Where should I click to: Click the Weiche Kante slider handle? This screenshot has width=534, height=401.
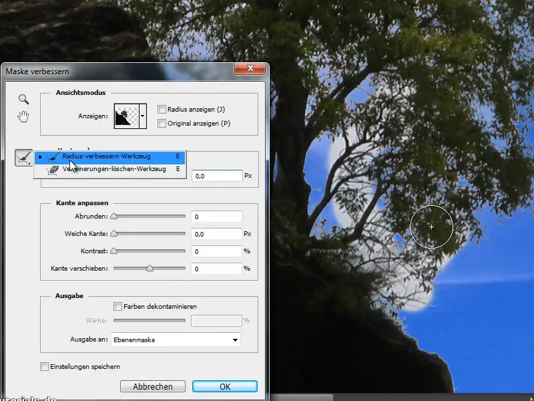coord(114,233)
